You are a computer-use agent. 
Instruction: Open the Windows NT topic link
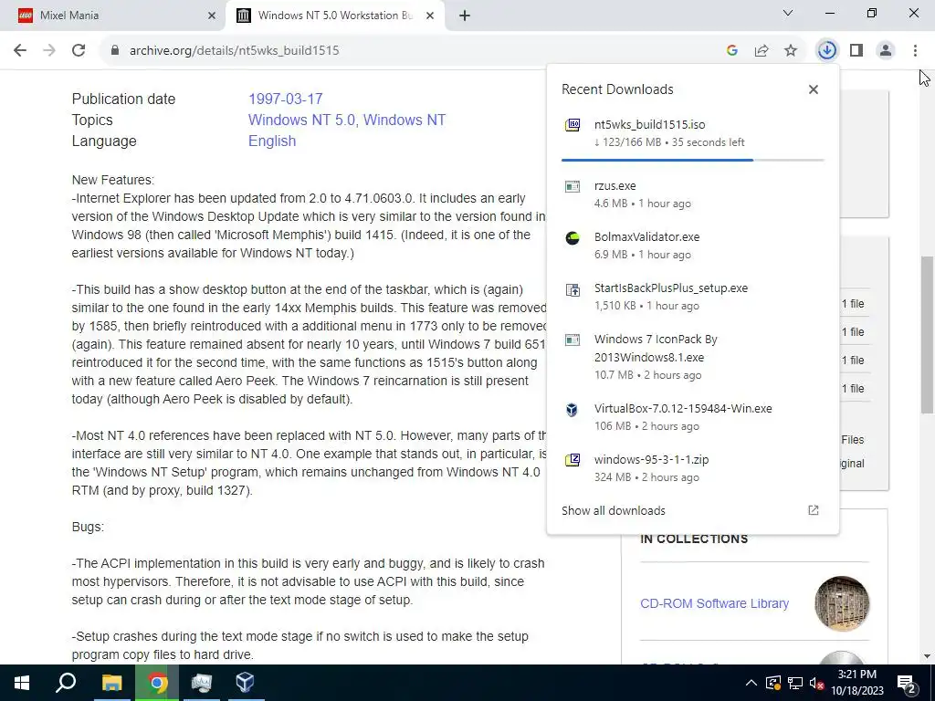coord(404,120)
